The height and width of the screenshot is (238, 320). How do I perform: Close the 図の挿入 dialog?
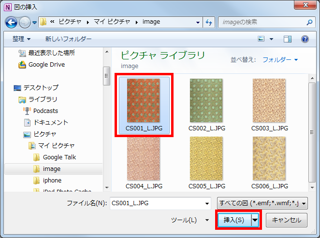coord(305,5)
